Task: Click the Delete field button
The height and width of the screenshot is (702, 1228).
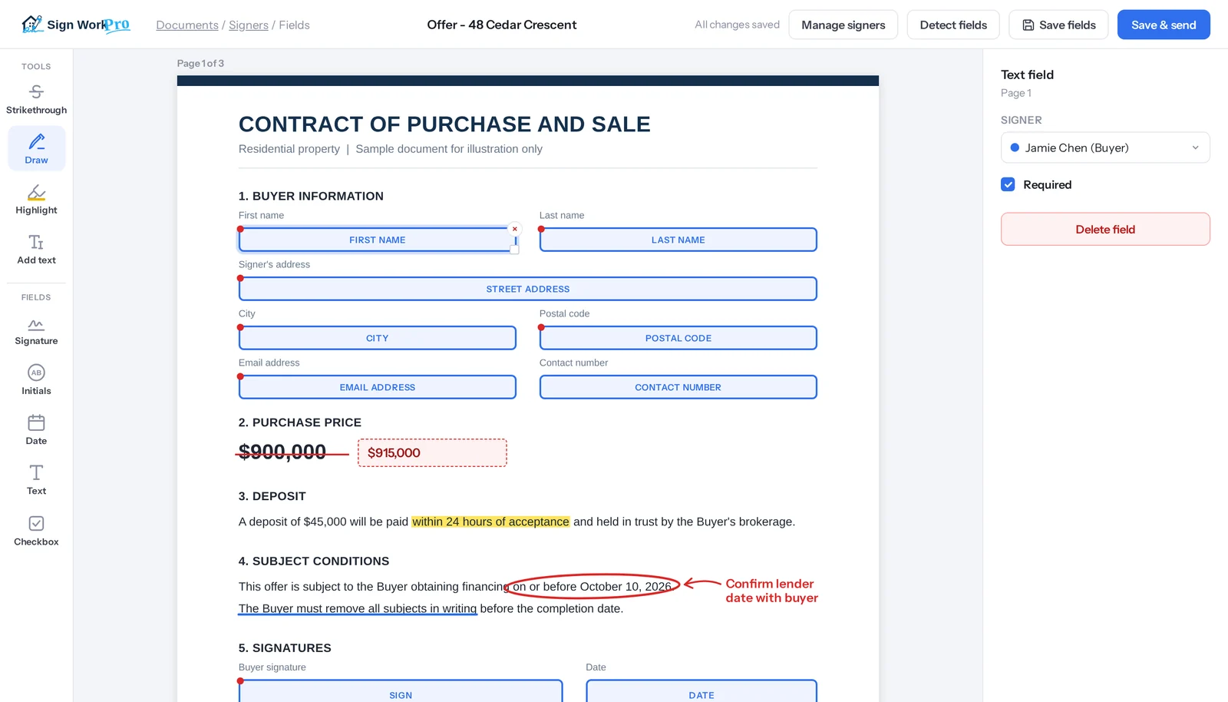Action: pyautogui.click(x=1105, y=229)
